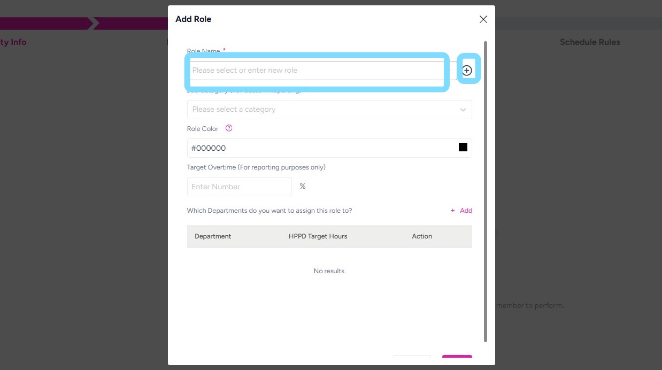Focus the Target Overtime 'Enter Number' field
This screenshot has height=370, width=662.
[239, 187]
